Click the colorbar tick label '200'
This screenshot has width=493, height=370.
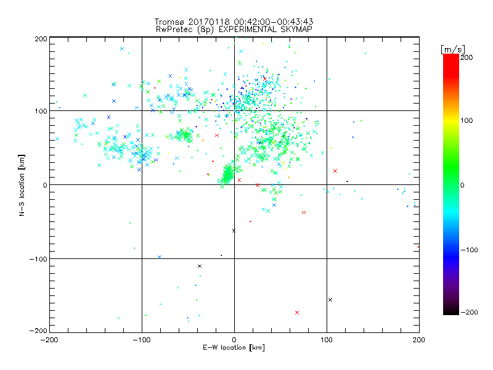pyautogui.click(x=467, y=57)
